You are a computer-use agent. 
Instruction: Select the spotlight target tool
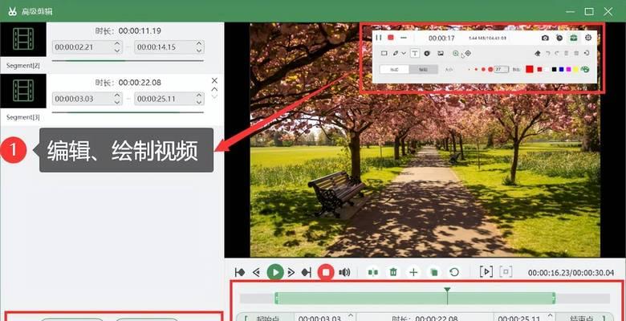tap(468, 53)
